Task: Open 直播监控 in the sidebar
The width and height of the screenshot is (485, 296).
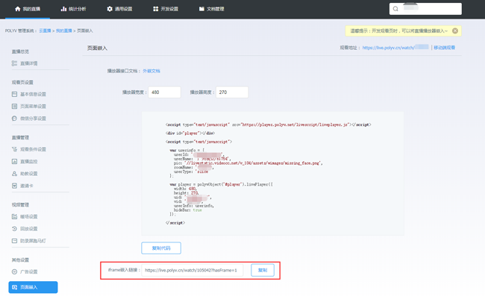Action: coord(25,161)
